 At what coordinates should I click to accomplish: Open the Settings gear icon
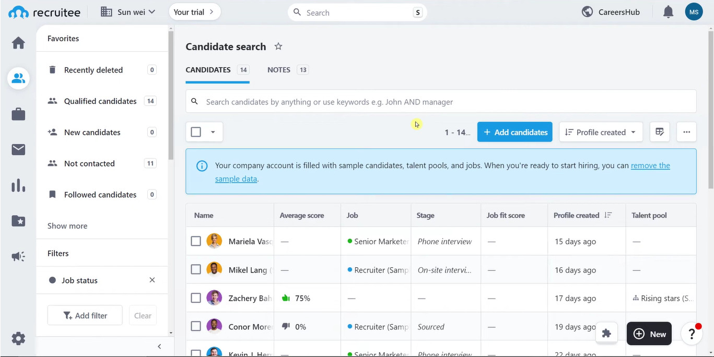click(x=18, y=339)
